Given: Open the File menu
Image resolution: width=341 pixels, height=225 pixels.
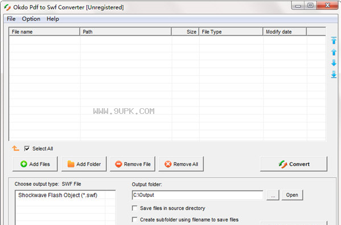Looking at the screenshot, I should click(11, 19).
